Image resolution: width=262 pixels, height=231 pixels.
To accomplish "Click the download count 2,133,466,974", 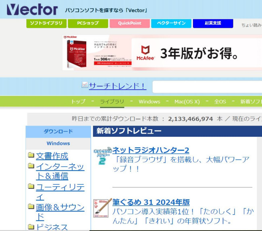I will (x=190, y=119).
